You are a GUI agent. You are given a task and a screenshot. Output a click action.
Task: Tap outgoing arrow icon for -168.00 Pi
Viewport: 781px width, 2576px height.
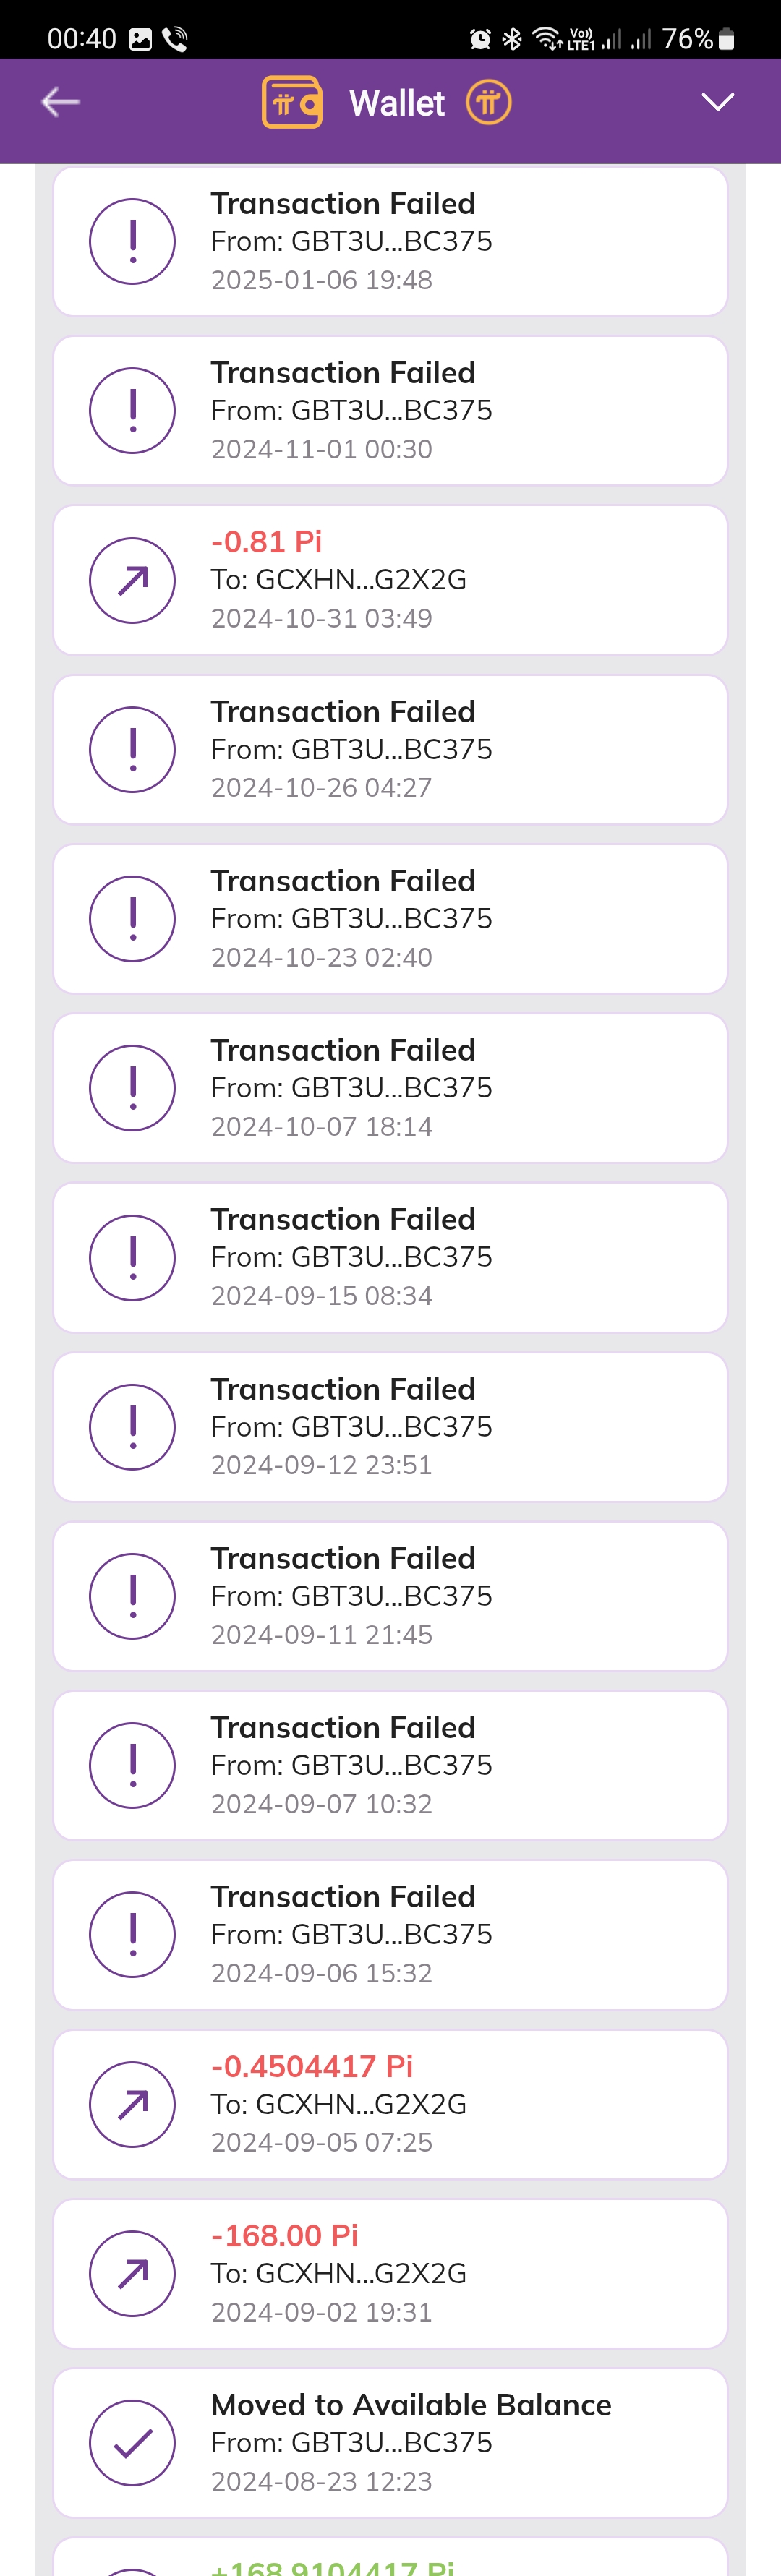(133, 2273)
